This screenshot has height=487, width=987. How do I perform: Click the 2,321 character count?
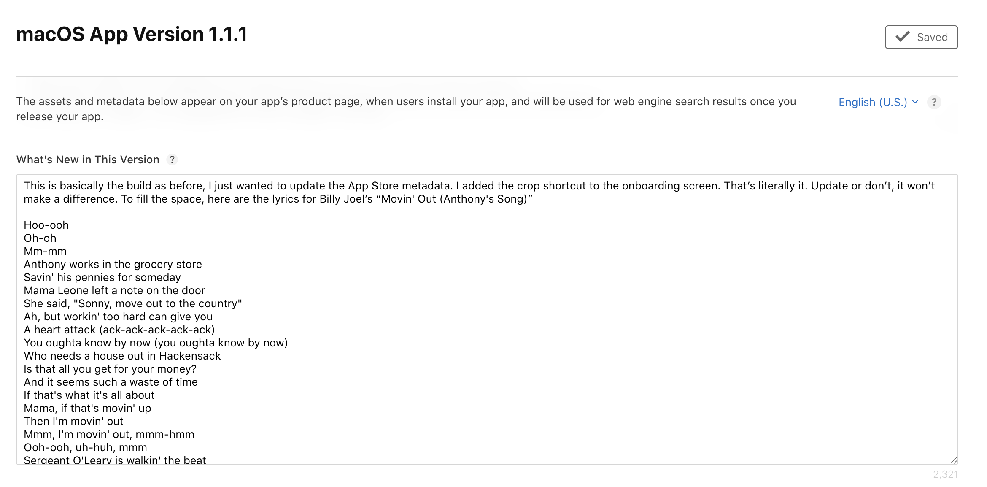945,474
